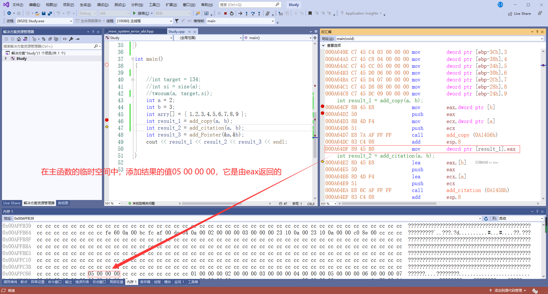
Task: Toggle the red breakpoint on line 46
Action: pyautogui.click(x=107, y=120)
